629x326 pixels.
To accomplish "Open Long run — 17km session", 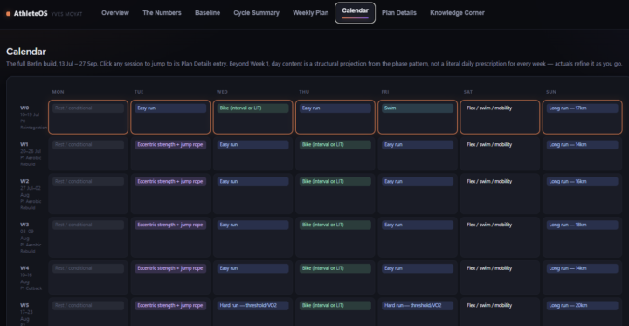I will point(582,108).
